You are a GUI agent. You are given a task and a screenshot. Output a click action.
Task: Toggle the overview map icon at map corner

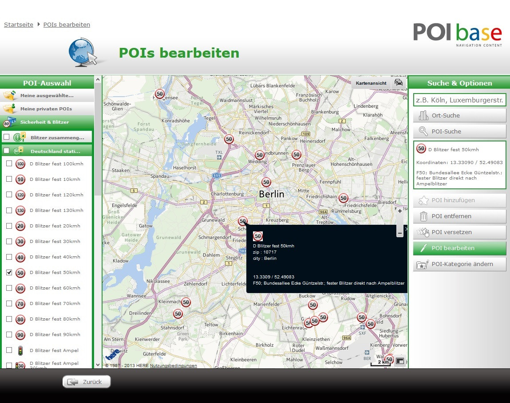400,361
